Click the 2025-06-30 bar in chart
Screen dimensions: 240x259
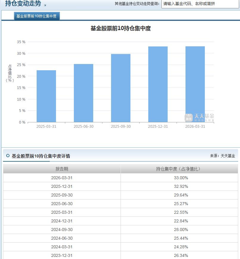pyautogui.click(x=83, y=93)
